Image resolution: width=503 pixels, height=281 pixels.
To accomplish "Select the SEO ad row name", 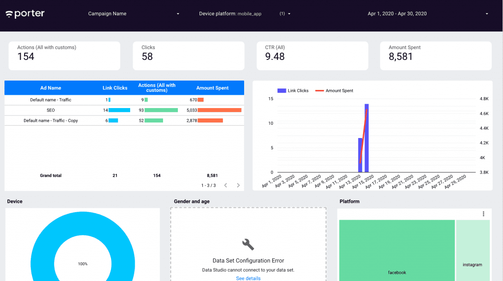I will tap(51, 111).
